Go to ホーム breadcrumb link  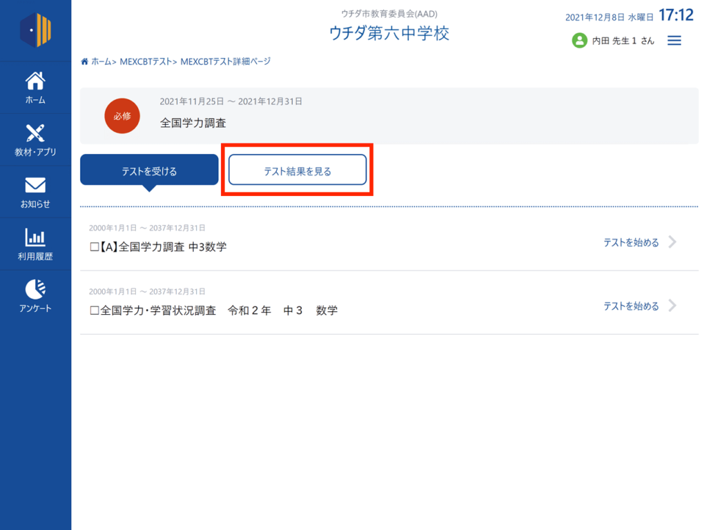101,61
